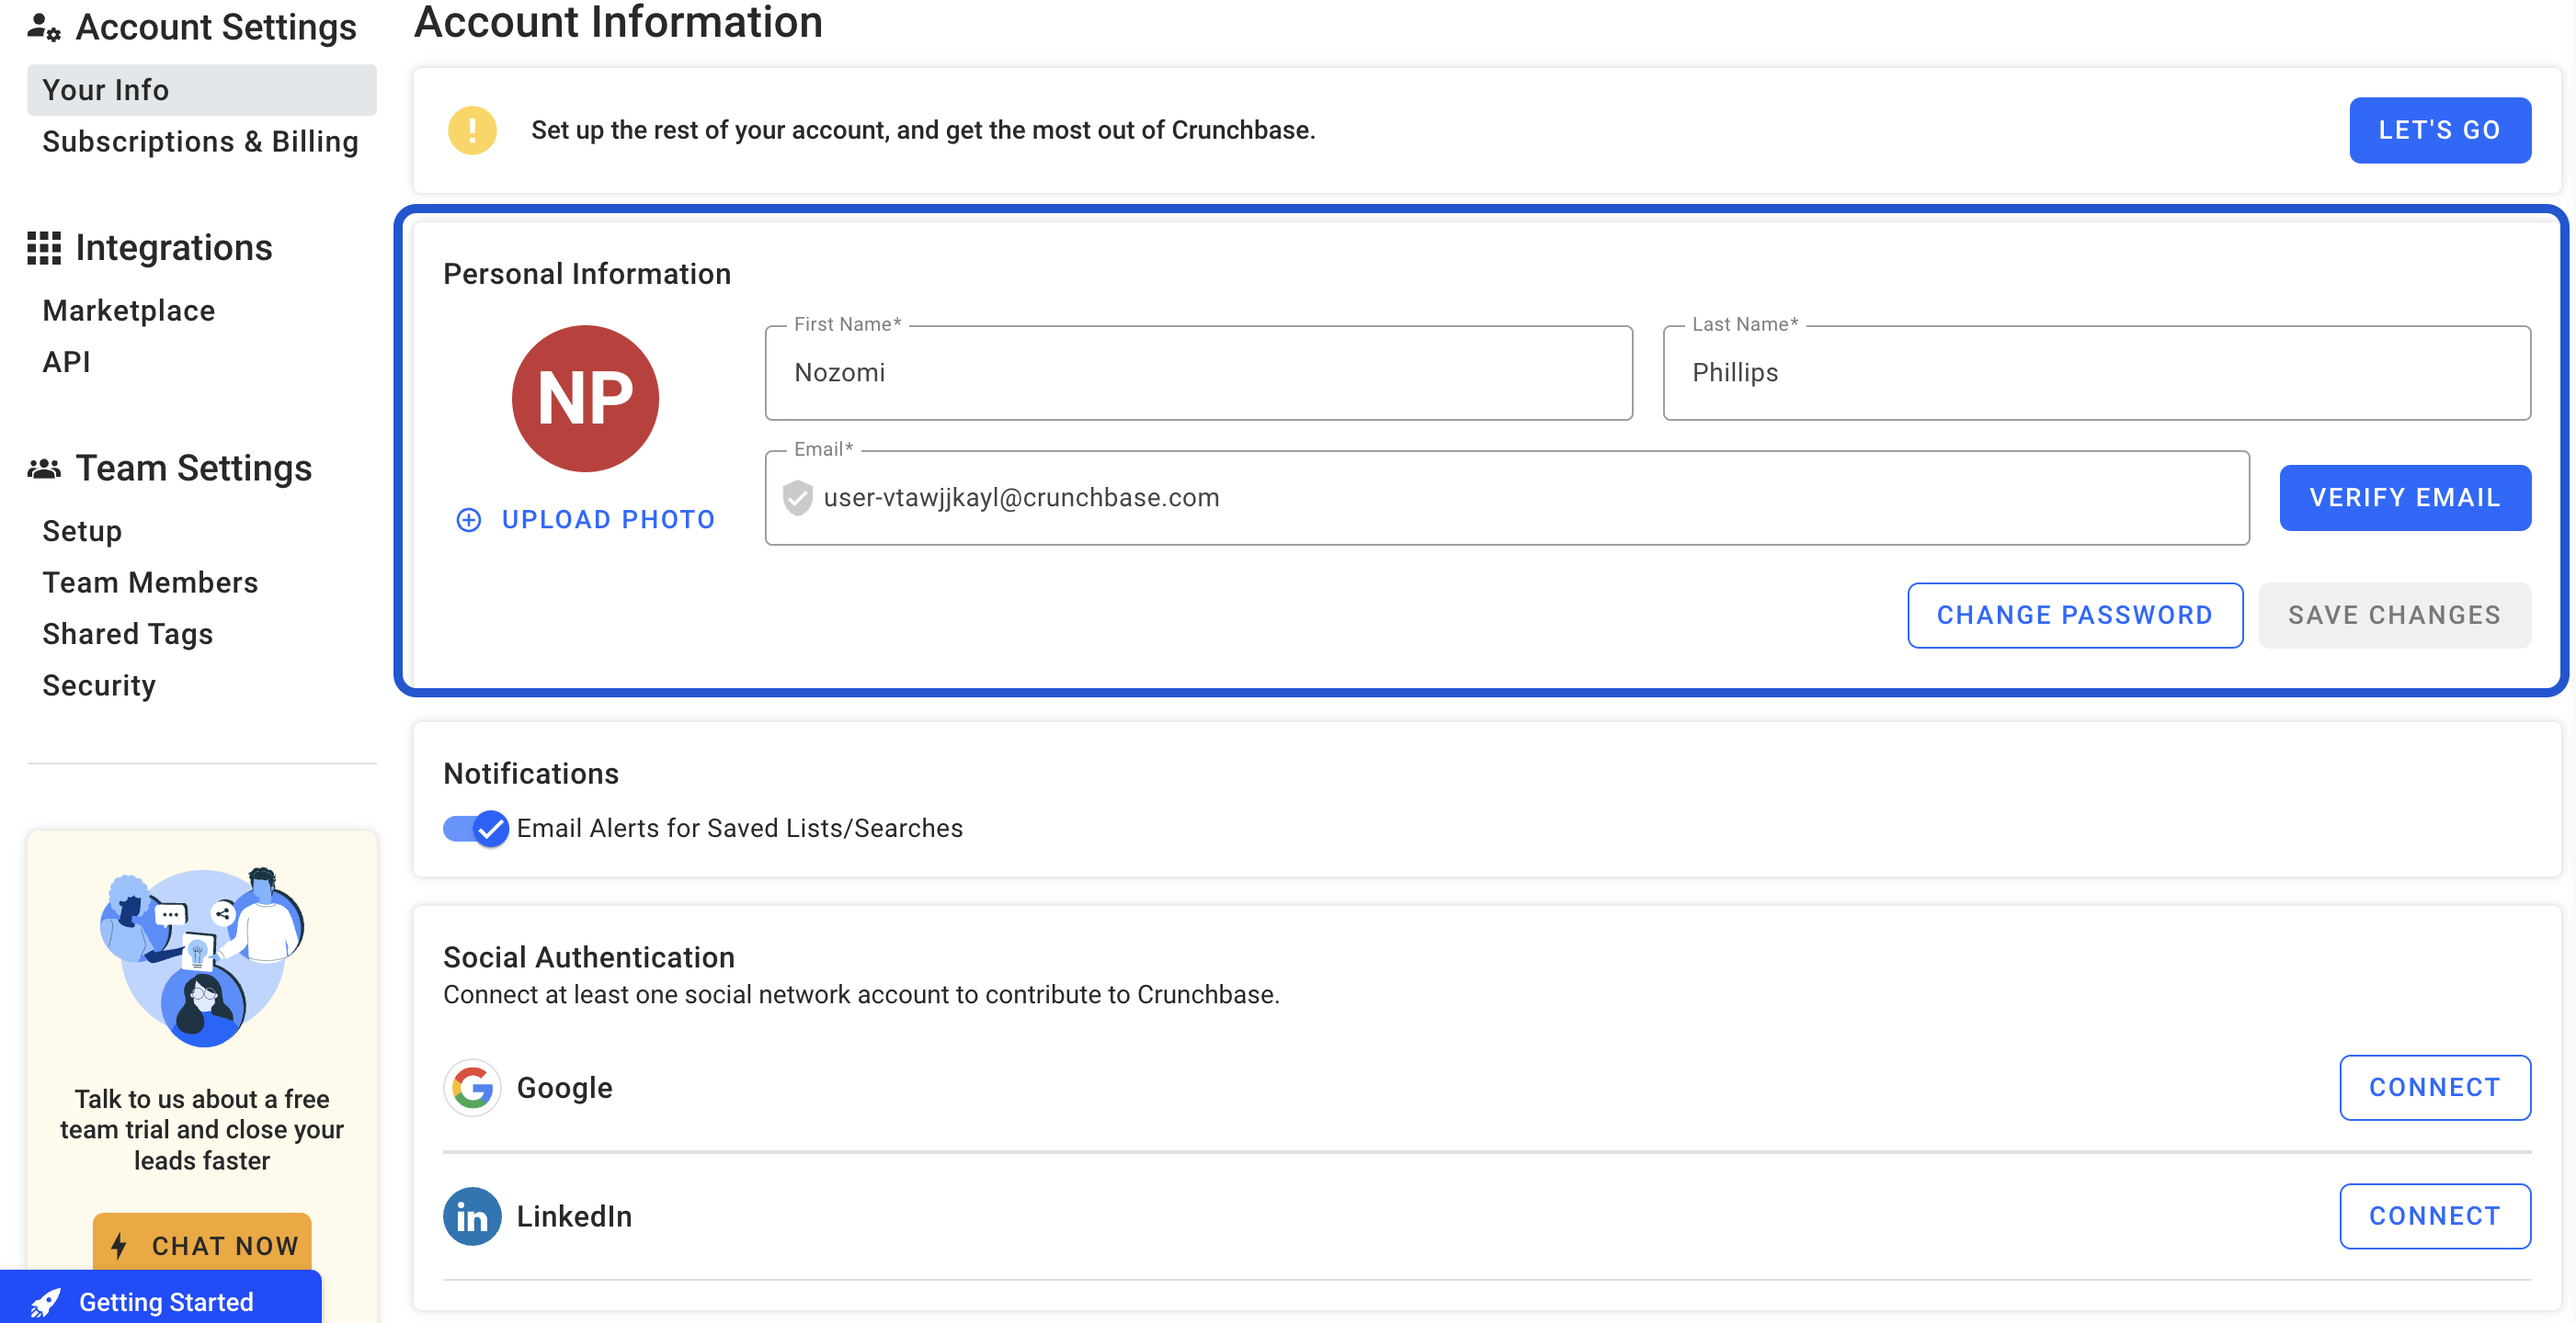Click the NP profile avatar
This screenshot has width=2576, height=1323.
(585, 399)
